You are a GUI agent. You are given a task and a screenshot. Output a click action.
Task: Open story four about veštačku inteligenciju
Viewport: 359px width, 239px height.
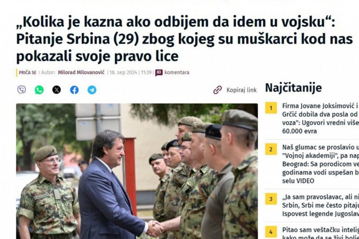pyautogui.click(x=321, y=232)
